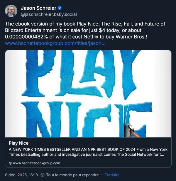The image size is (176, 181).
Task: Open Jason Schreier's profile picture
Action: click(x=11, y=11)
